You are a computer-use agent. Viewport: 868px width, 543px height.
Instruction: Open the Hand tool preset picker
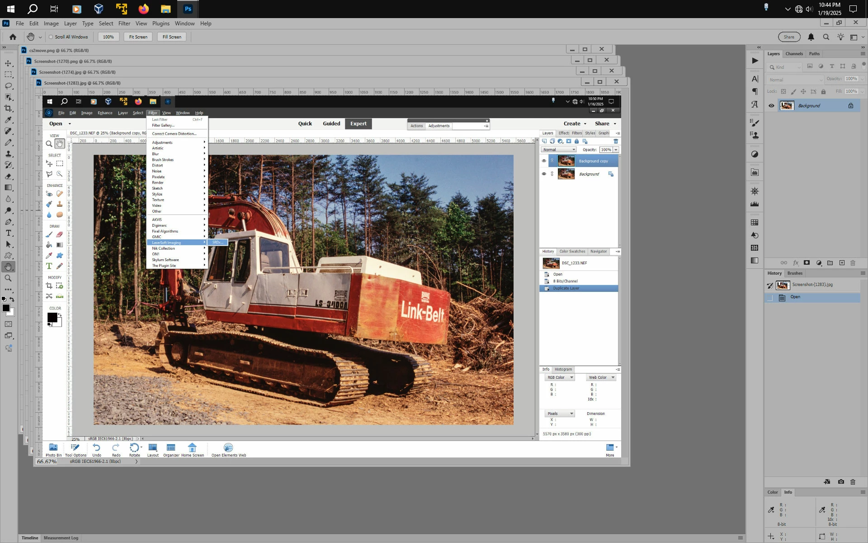pos(40,37)
